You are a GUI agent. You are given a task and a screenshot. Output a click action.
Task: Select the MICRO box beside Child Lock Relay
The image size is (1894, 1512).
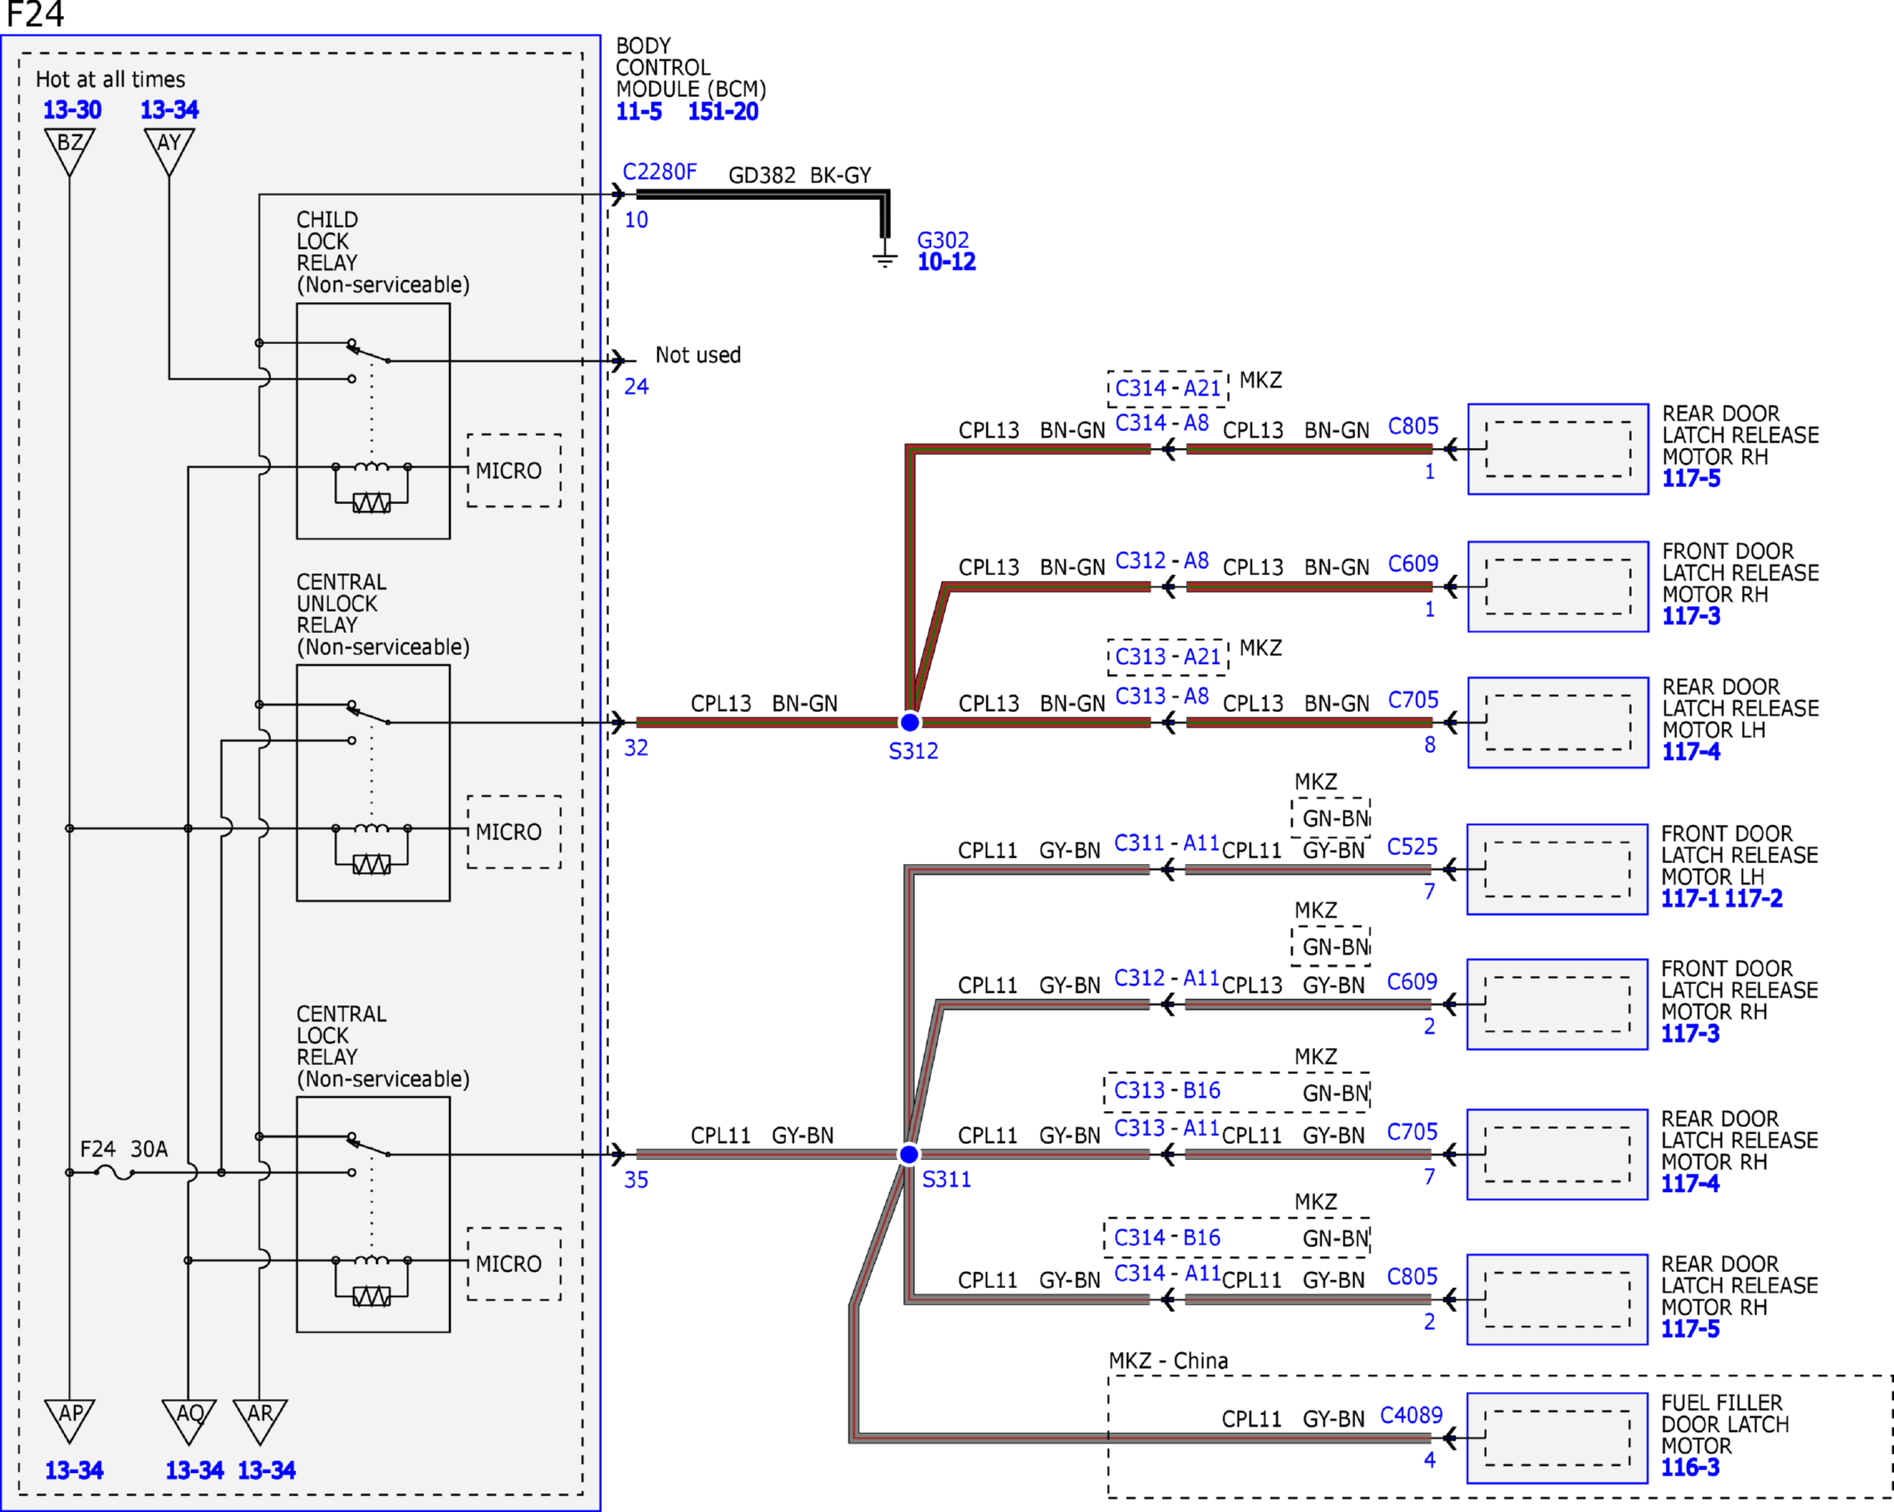[514, 470]
